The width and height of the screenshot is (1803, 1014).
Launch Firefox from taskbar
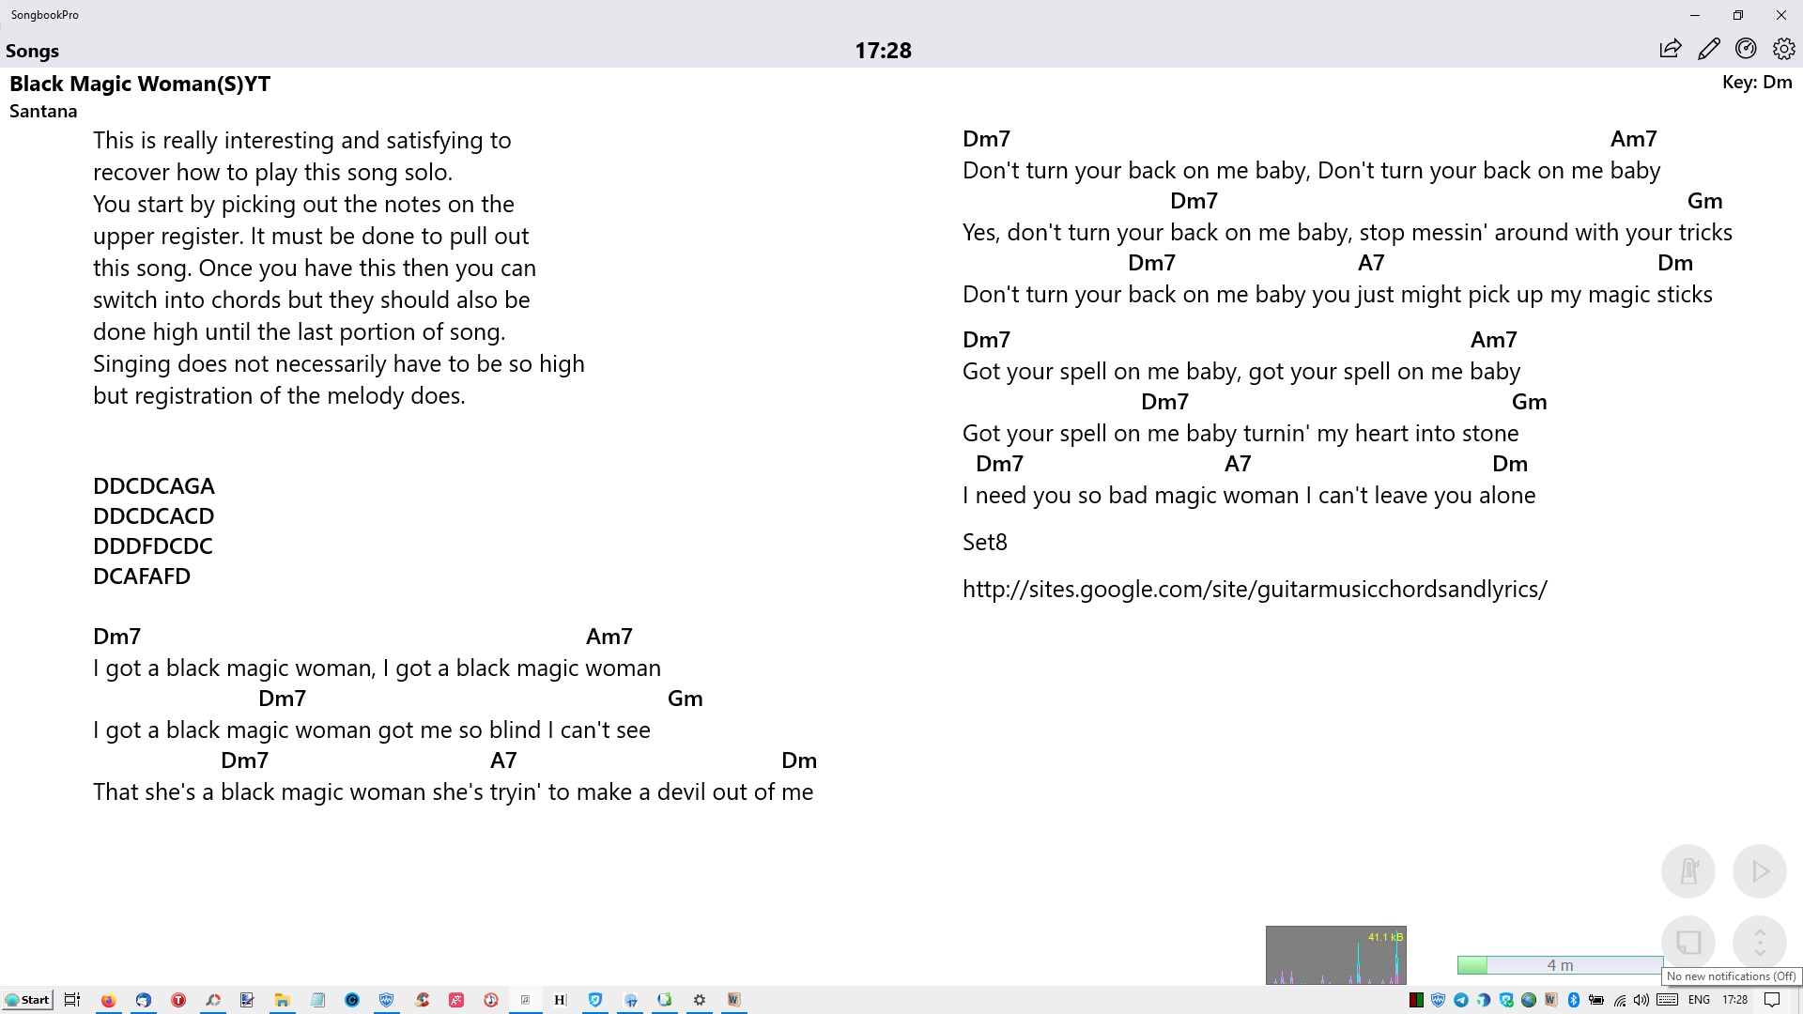click(109, 1000)
